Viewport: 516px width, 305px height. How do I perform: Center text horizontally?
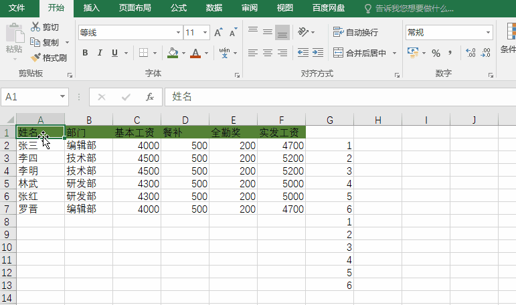pyautogui.click(x=268, y=53)
